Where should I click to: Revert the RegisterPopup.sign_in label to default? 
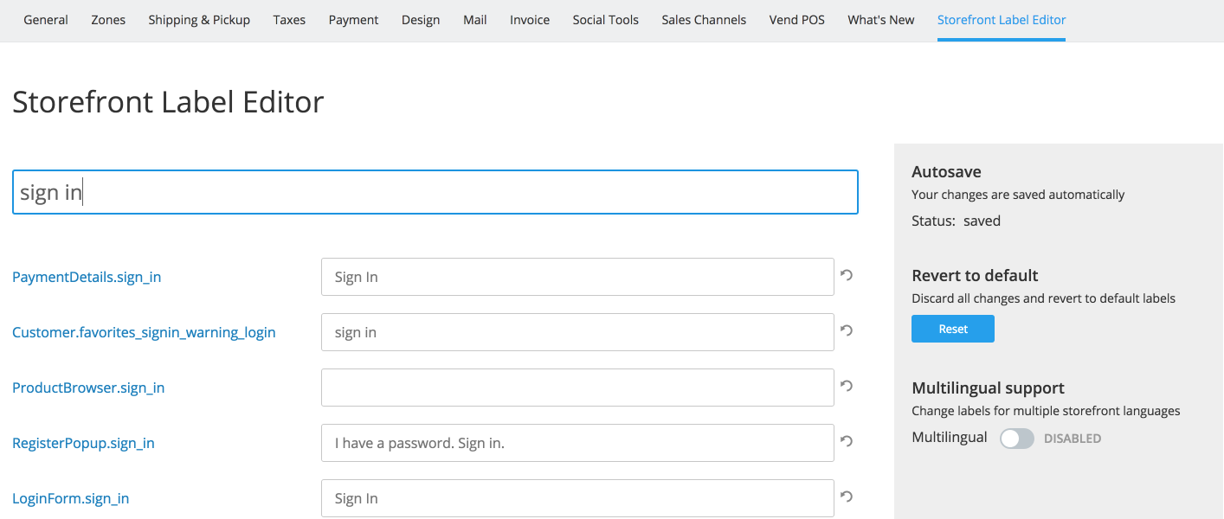point(847,441)
